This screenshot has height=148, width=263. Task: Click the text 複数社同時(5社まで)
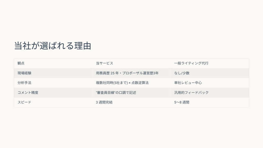pyautogui.click(x=111, y=83)
